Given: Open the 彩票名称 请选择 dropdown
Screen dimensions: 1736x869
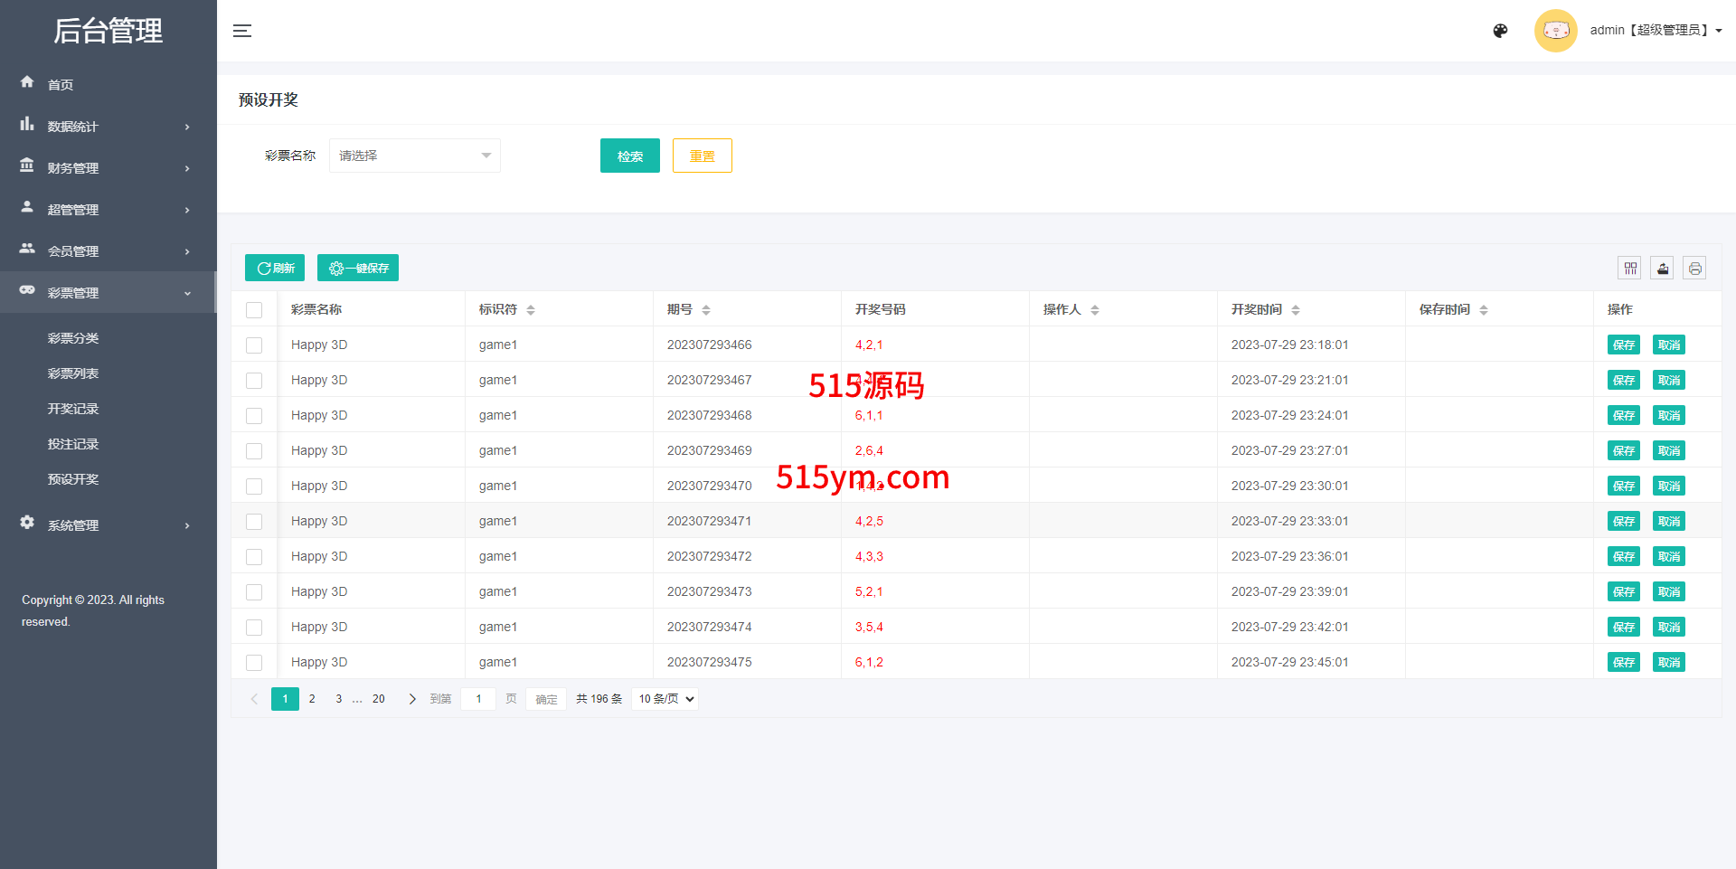Looking at the screenshot, I should pos(414,156).
